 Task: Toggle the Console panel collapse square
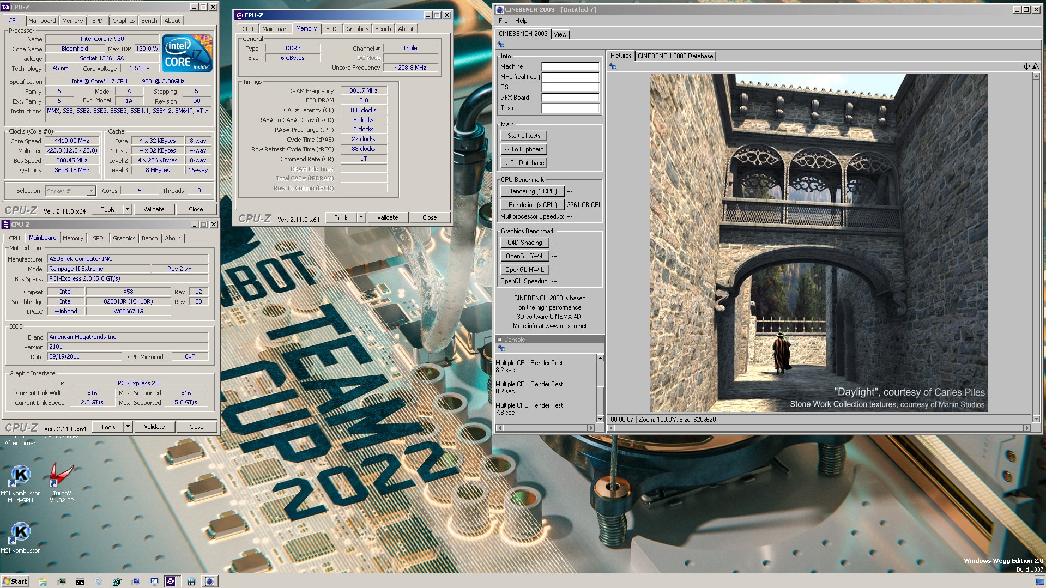499,340
